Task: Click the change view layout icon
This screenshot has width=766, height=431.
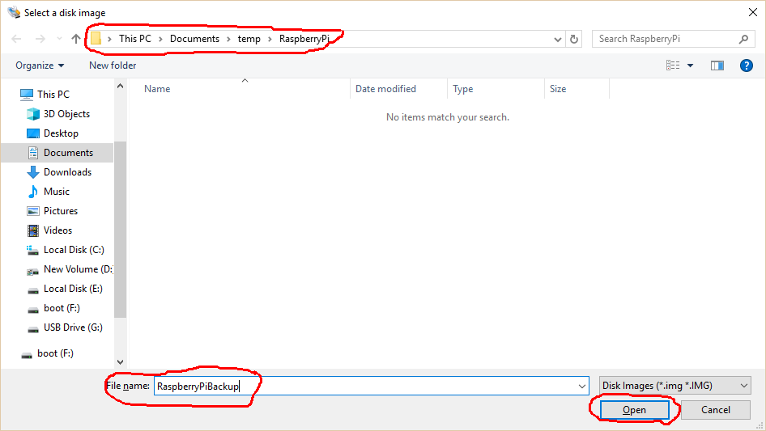Action: point(673,65)
